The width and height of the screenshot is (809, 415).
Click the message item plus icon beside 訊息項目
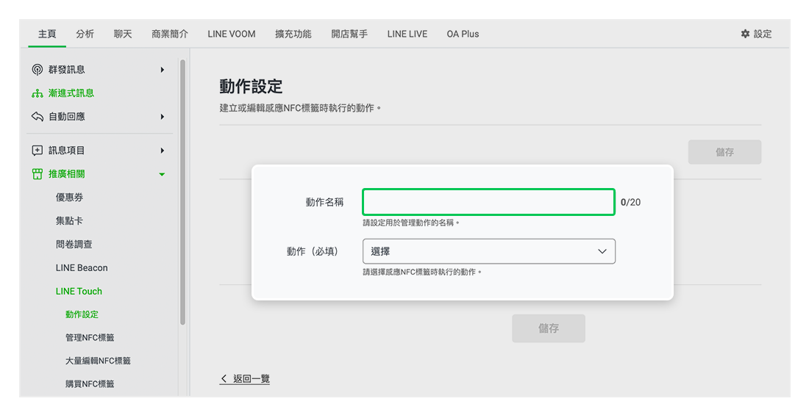pyautogui.click(x=38, y=151)
